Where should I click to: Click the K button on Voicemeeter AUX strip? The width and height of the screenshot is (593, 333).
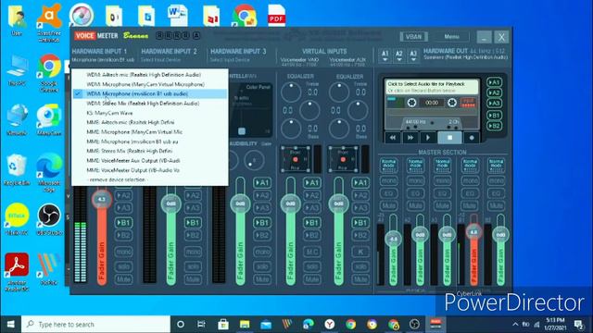pos(360,252)
